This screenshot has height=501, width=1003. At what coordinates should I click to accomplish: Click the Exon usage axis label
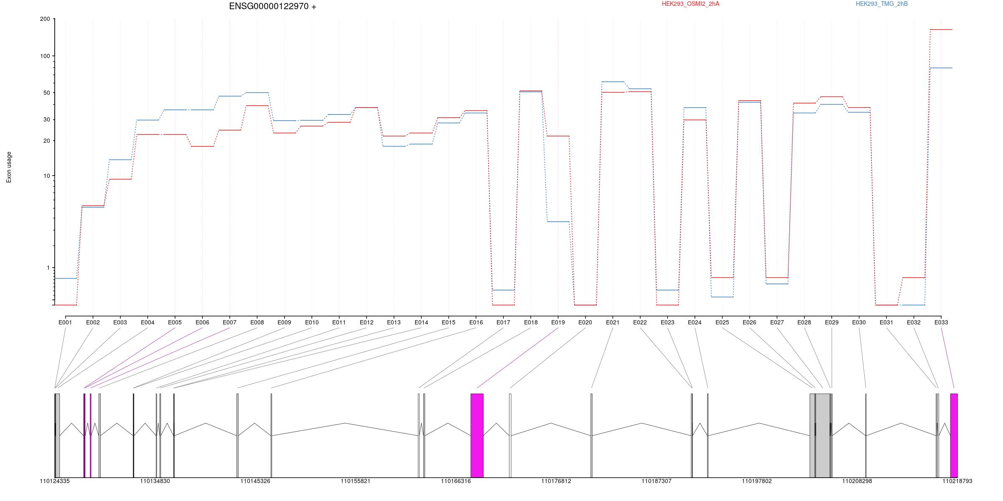coord(9,167)
